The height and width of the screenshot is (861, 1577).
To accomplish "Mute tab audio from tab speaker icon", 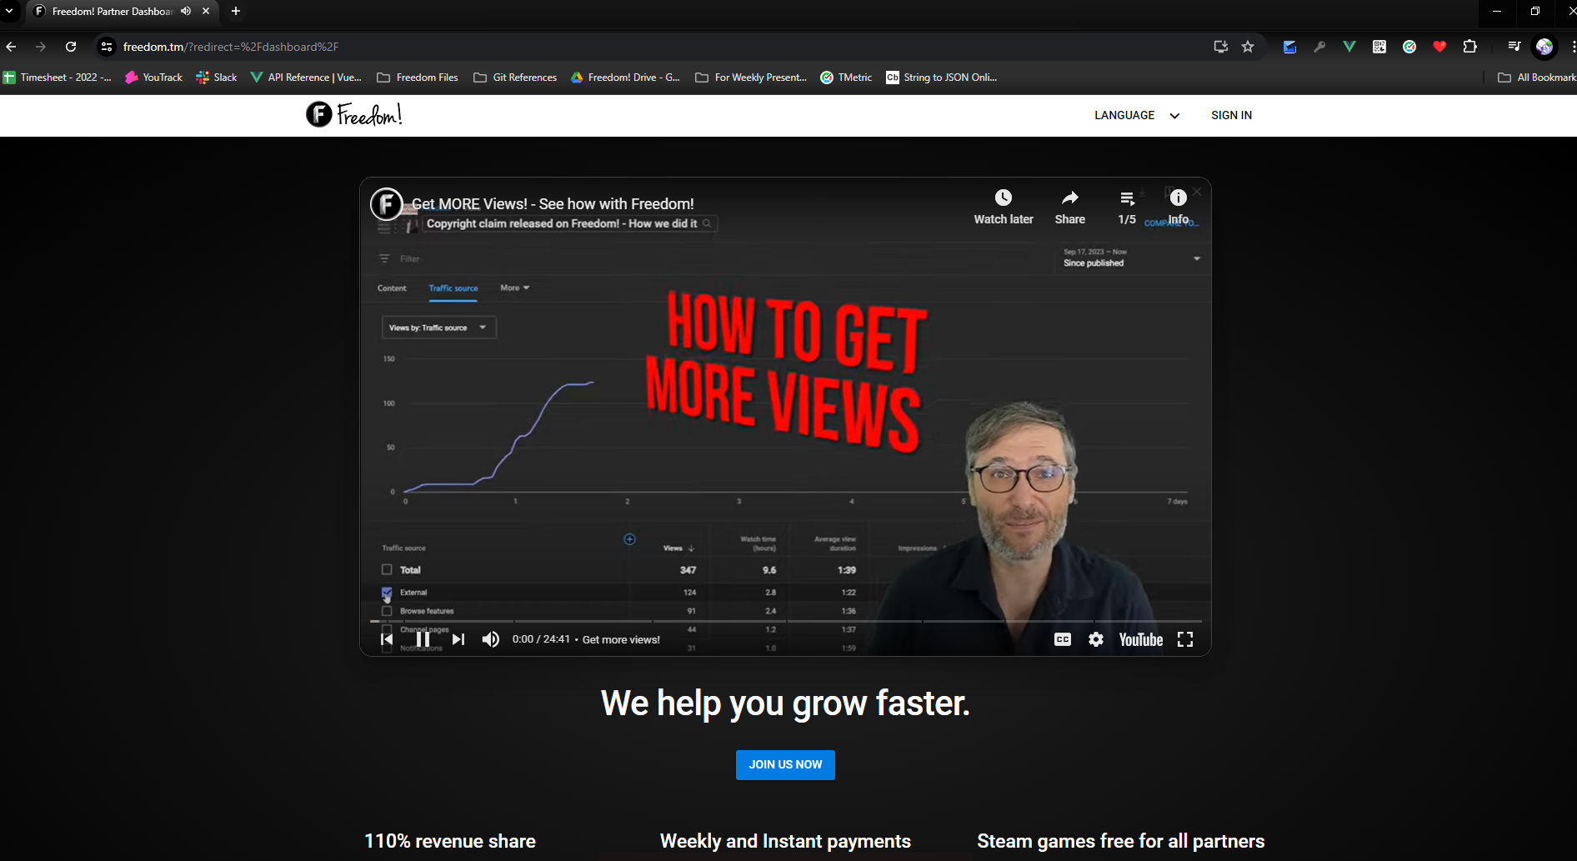I will (x=186, y=11).
